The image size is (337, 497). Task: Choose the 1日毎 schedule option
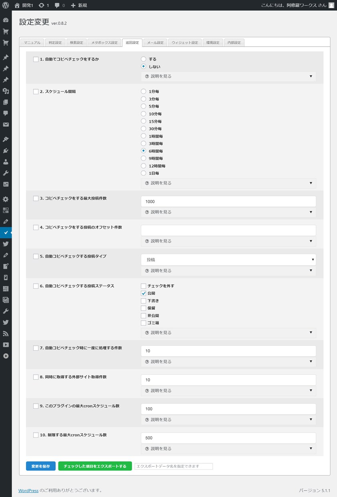[x=143, y=173]
